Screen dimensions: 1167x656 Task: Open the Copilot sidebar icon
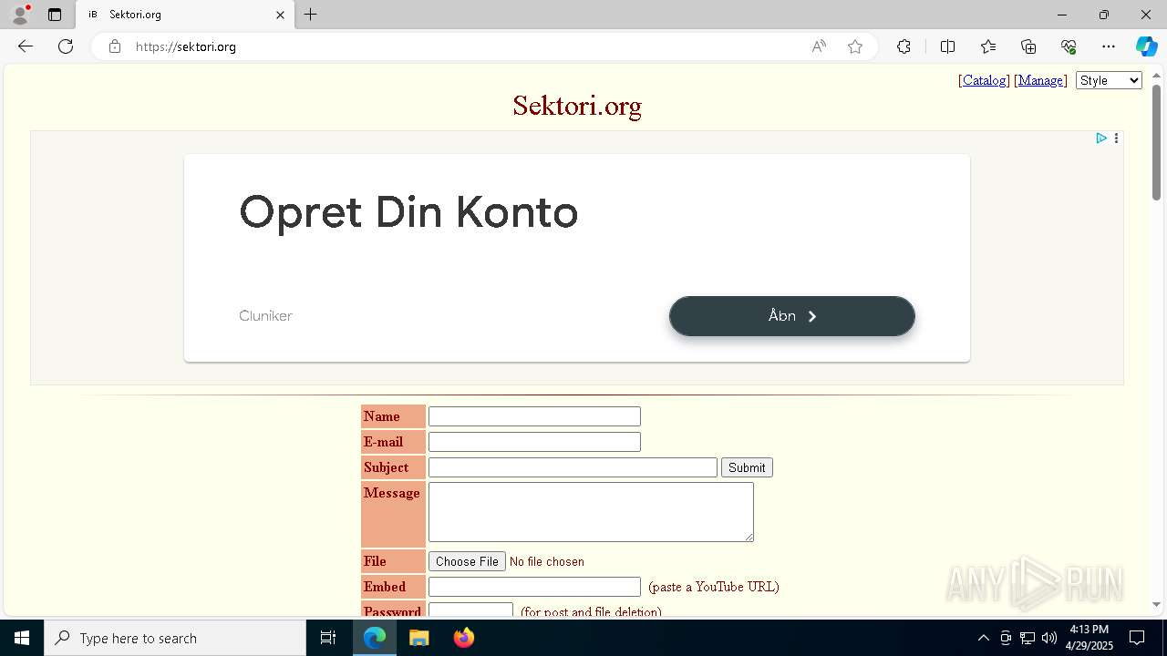1146,46
